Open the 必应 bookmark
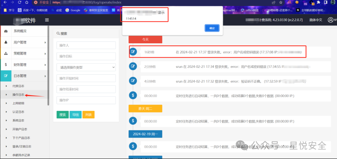 tap(57, 10)
